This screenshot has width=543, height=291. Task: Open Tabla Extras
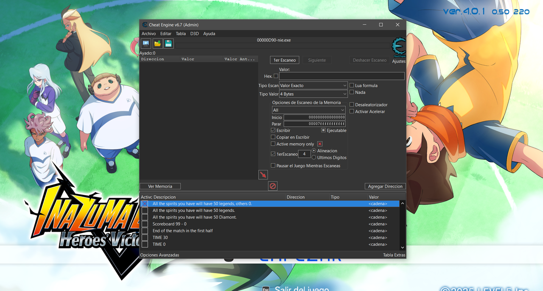coord(394,255)
